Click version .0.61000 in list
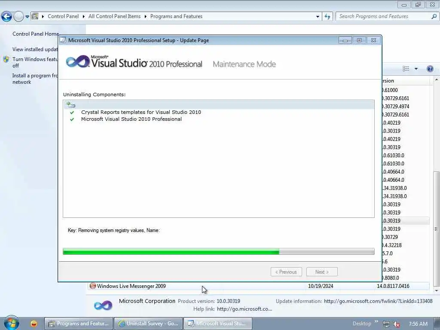This screenshot has height=330, width=440. tap(390, 90)
